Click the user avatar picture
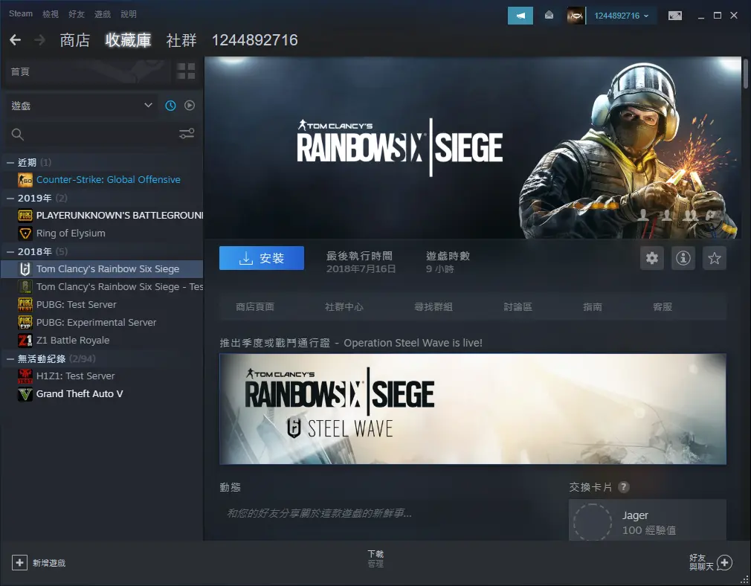Viewport: 751px width, 586px height. [x=576, y=16]
